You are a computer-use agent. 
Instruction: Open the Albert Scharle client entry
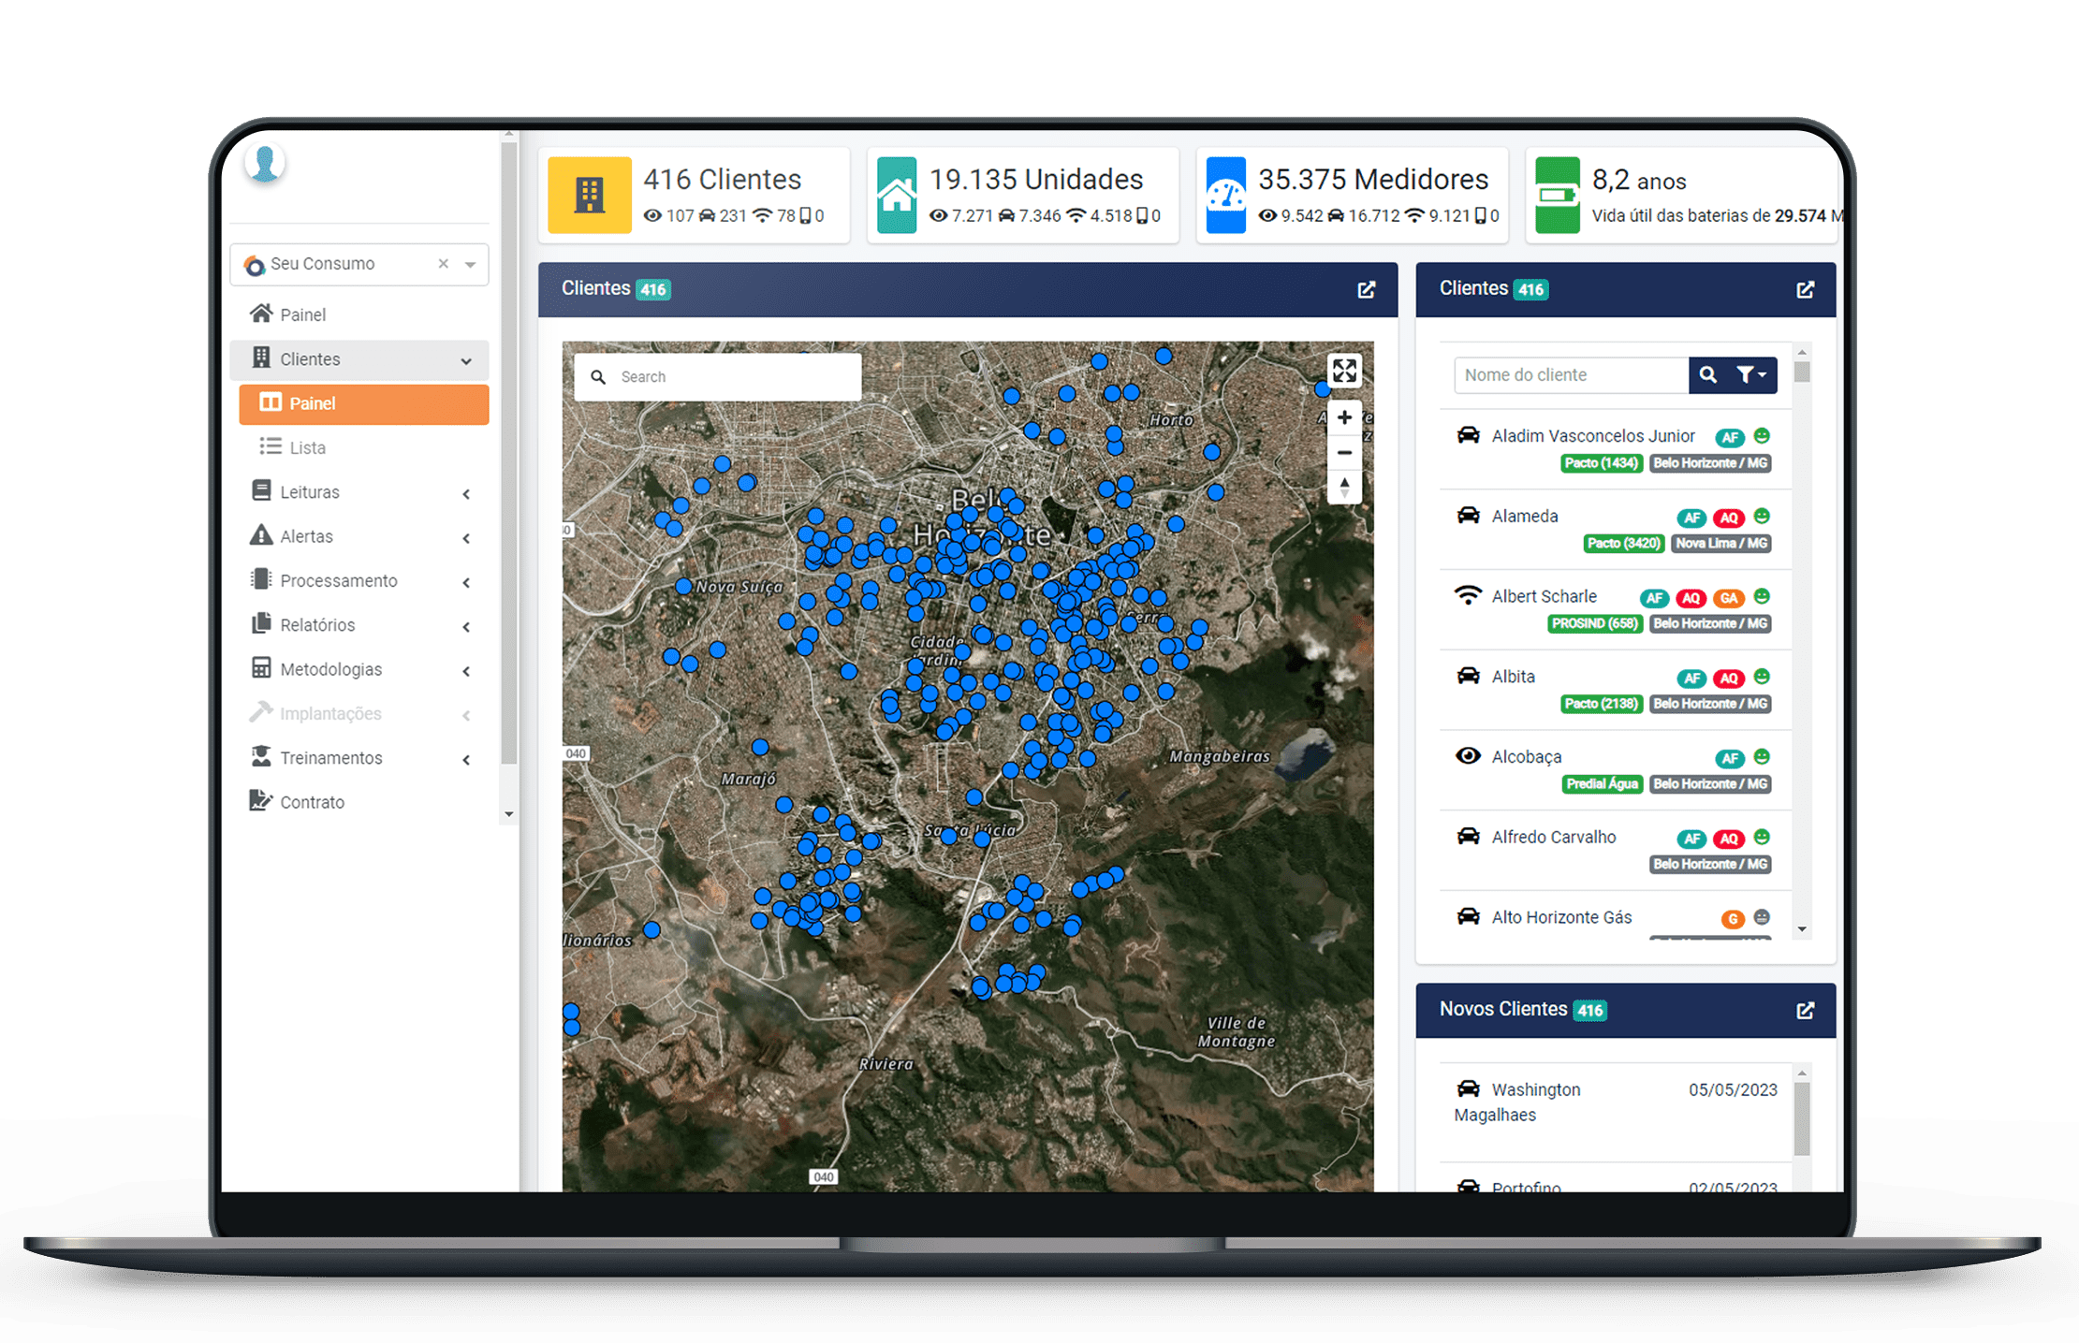click(1615, 610)
